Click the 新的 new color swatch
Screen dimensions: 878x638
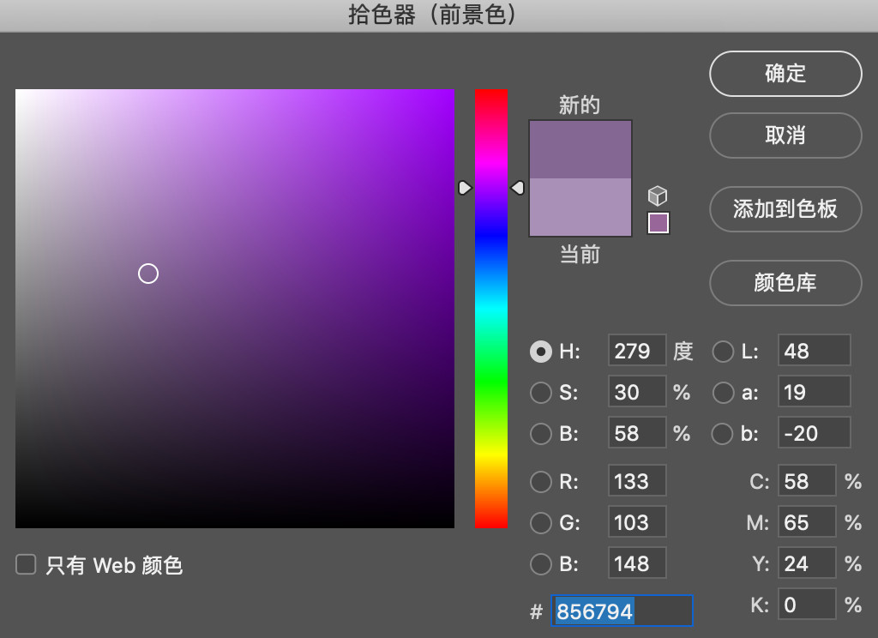tap(580, 149)
